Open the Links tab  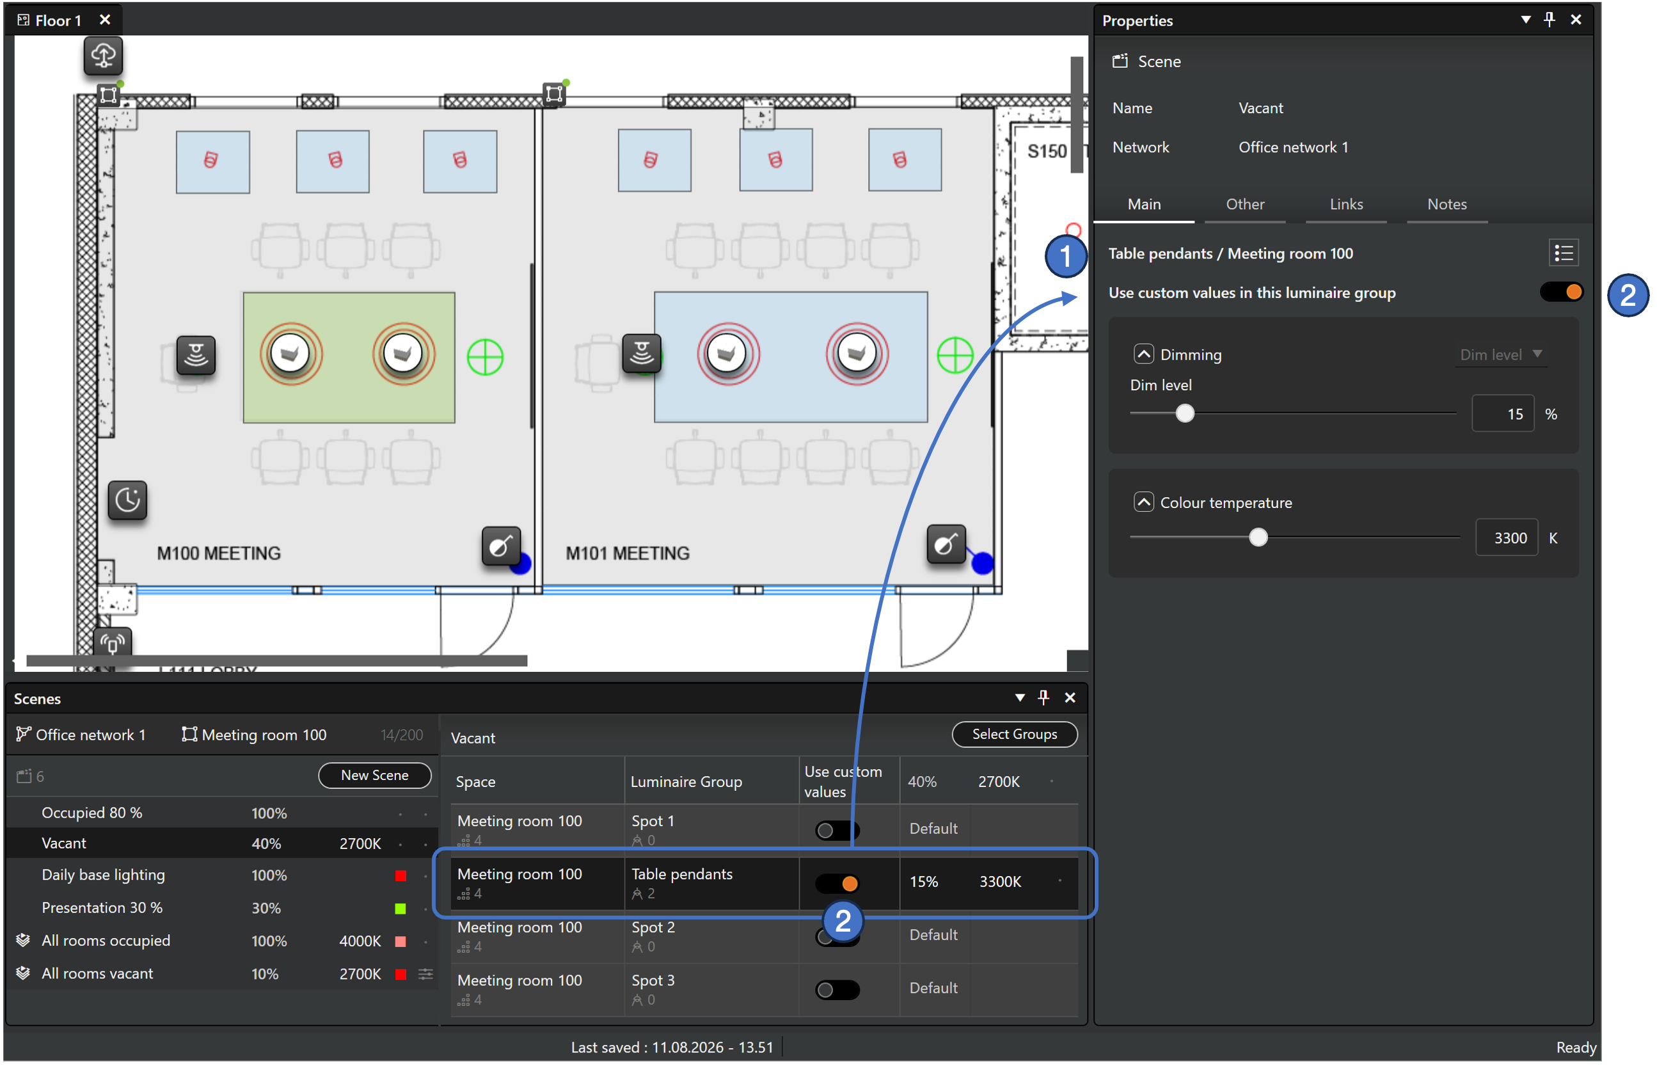coord(1346,204)
